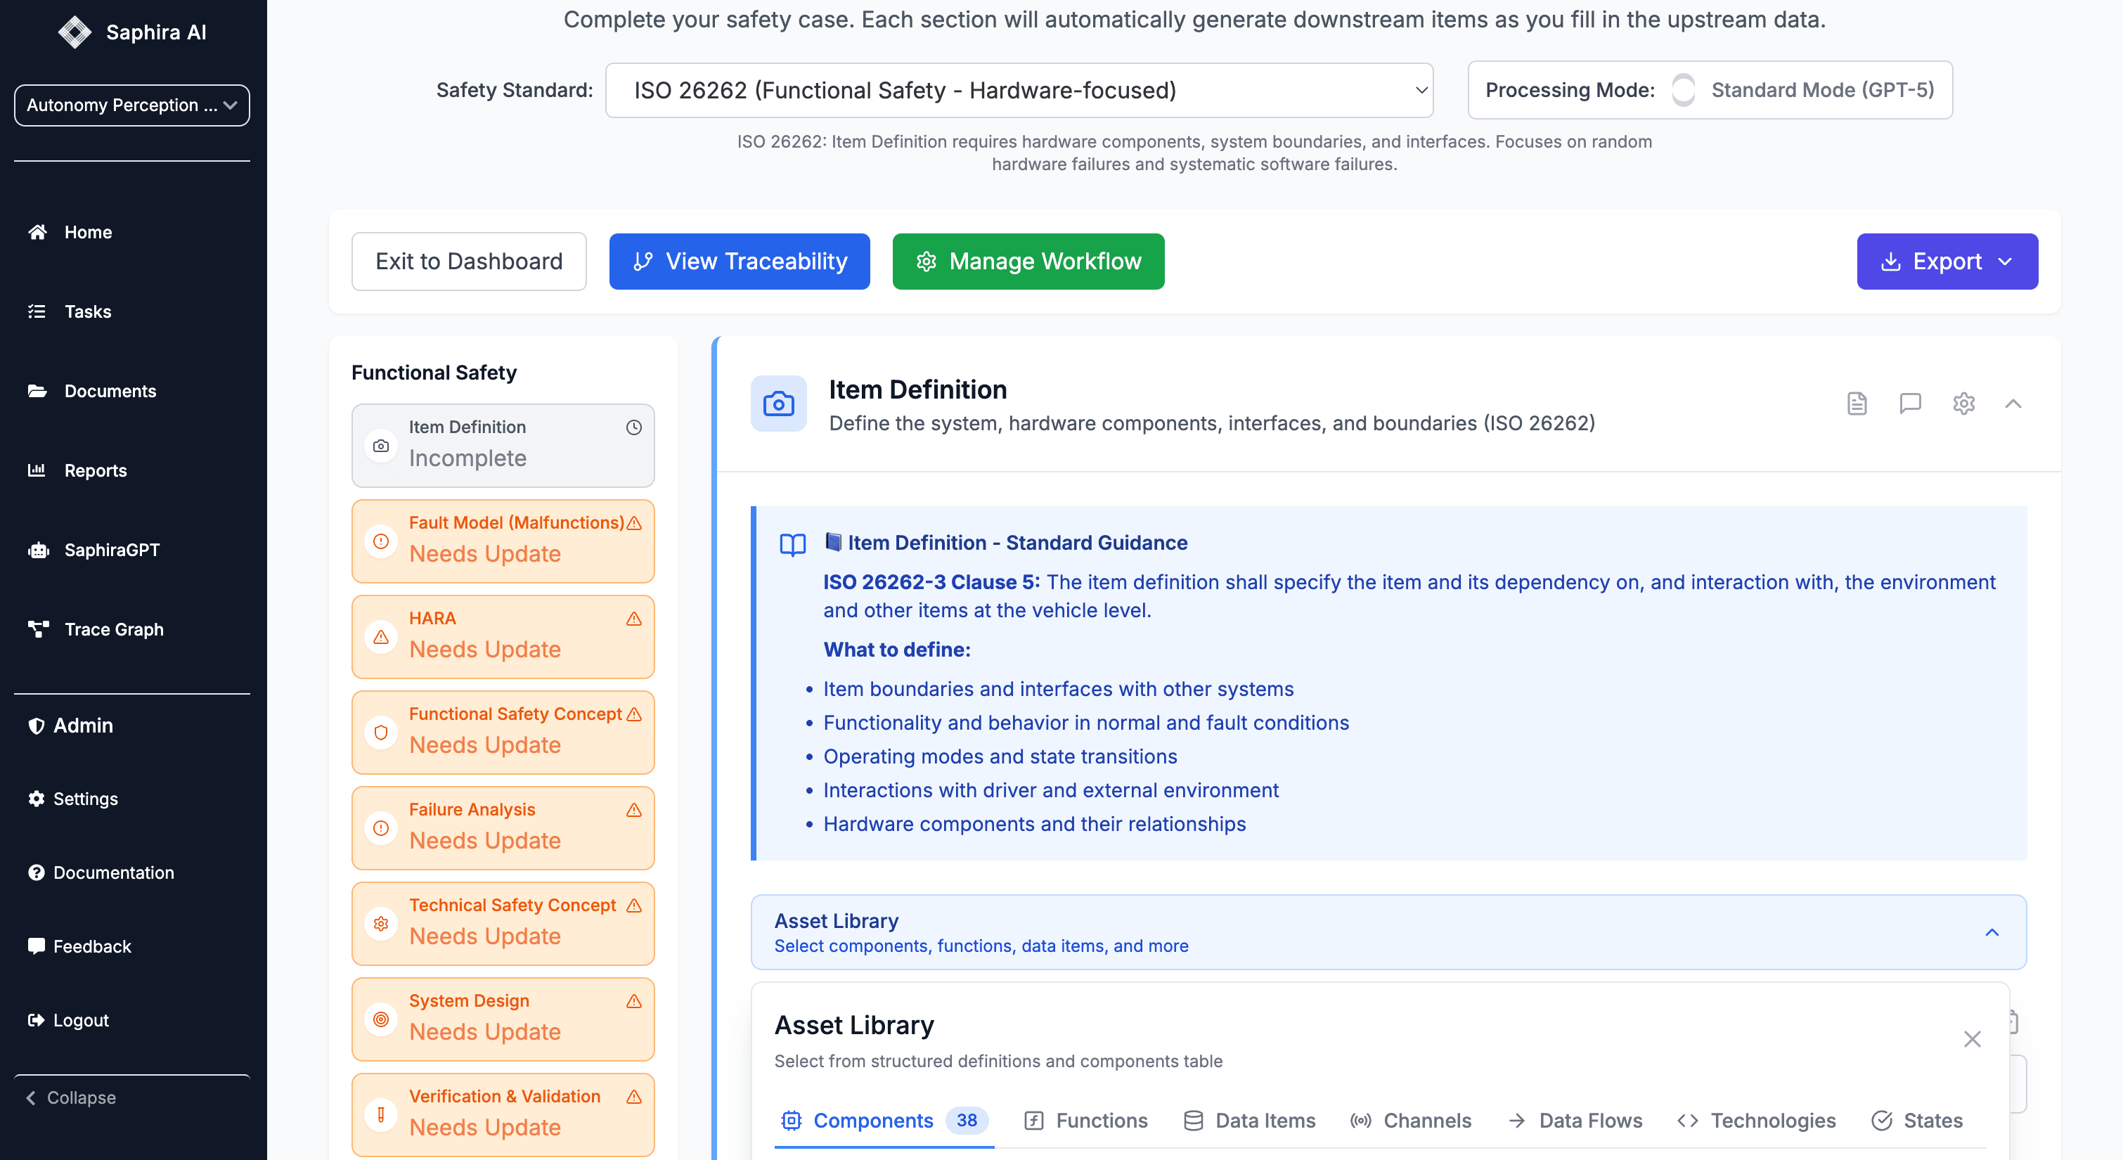Select the HARA Needs Update step
The image size is (2123, 1160).
click(x=503, y=636)
